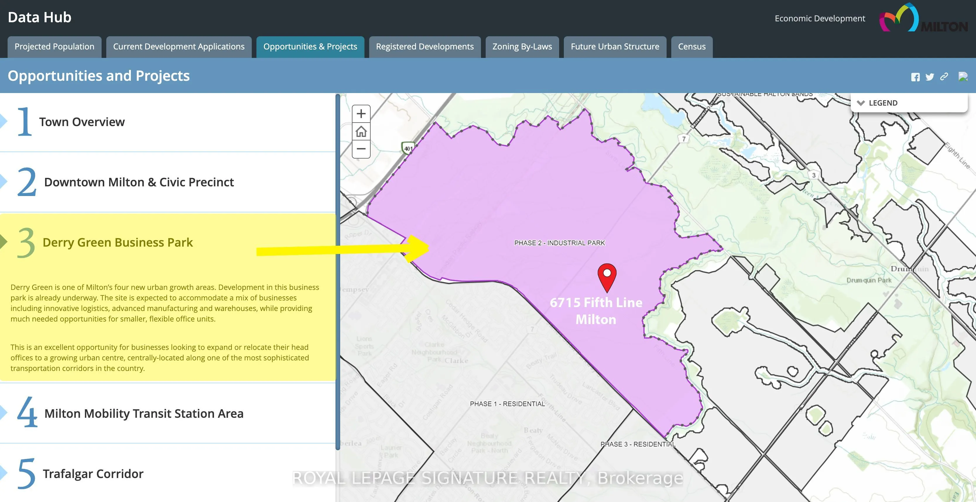Expand Town Overview section
This screenshot has width=976, height=502.
[x=82, y=122]
